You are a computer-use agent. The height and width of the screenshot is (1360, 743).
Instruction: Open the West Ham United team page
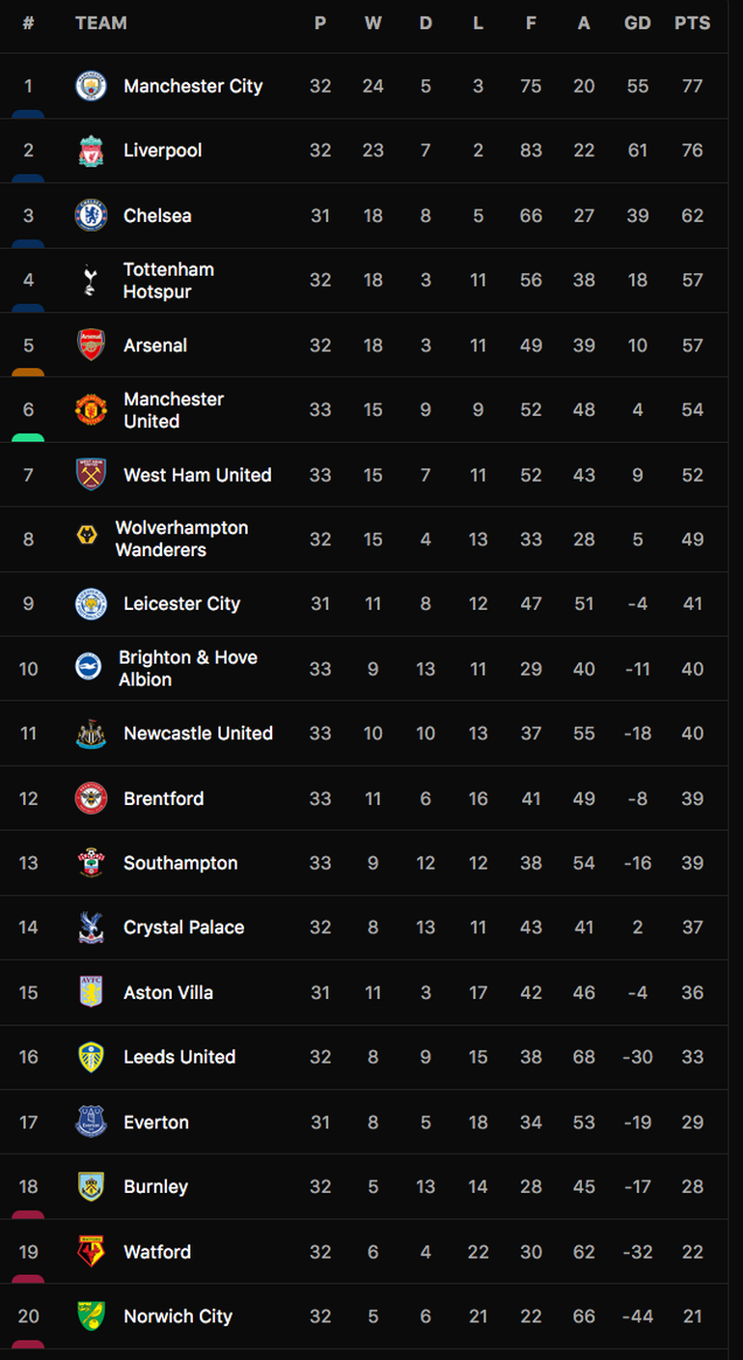198,475
